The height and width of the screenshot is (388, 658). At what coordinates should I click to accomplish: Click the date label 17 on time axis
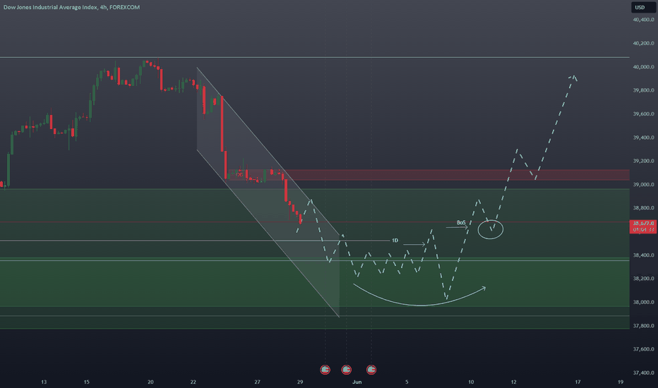pyautogui.click(x=578, y=382)
